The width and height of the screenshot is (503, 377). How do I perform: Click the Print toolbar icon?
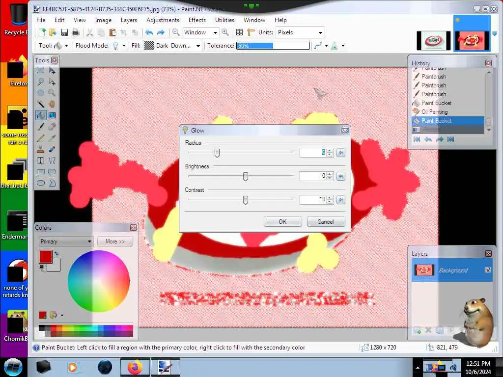coord(75,32)
